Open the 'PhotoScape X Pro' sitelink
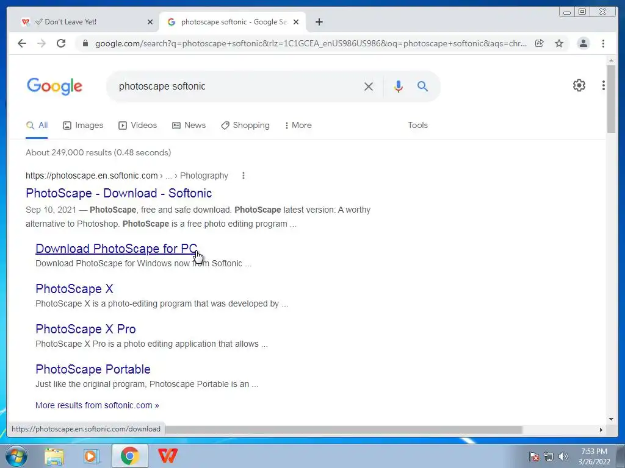 [x=85, y=329]
